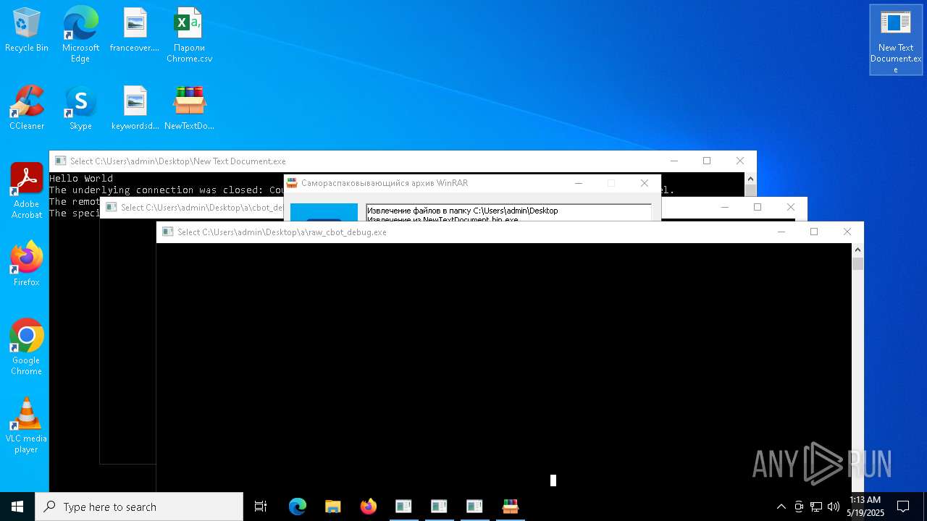Open the volume control tray icon
927x521 pixels.
pos(834,507)
